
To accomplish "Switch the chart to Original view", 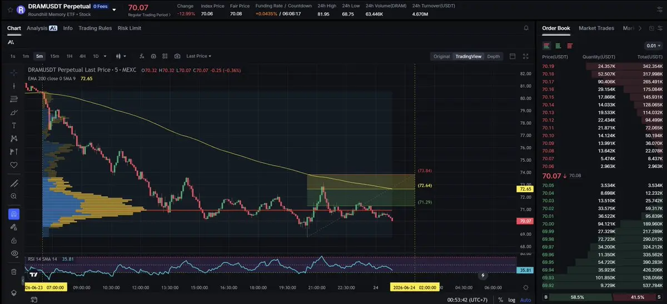I will pyautogui.click(x=441, y=56).
